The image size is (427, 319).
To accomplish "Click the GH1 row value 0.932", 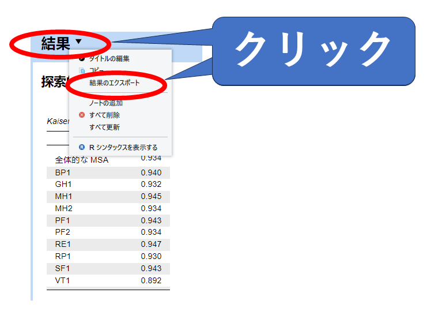I will 151,184.
